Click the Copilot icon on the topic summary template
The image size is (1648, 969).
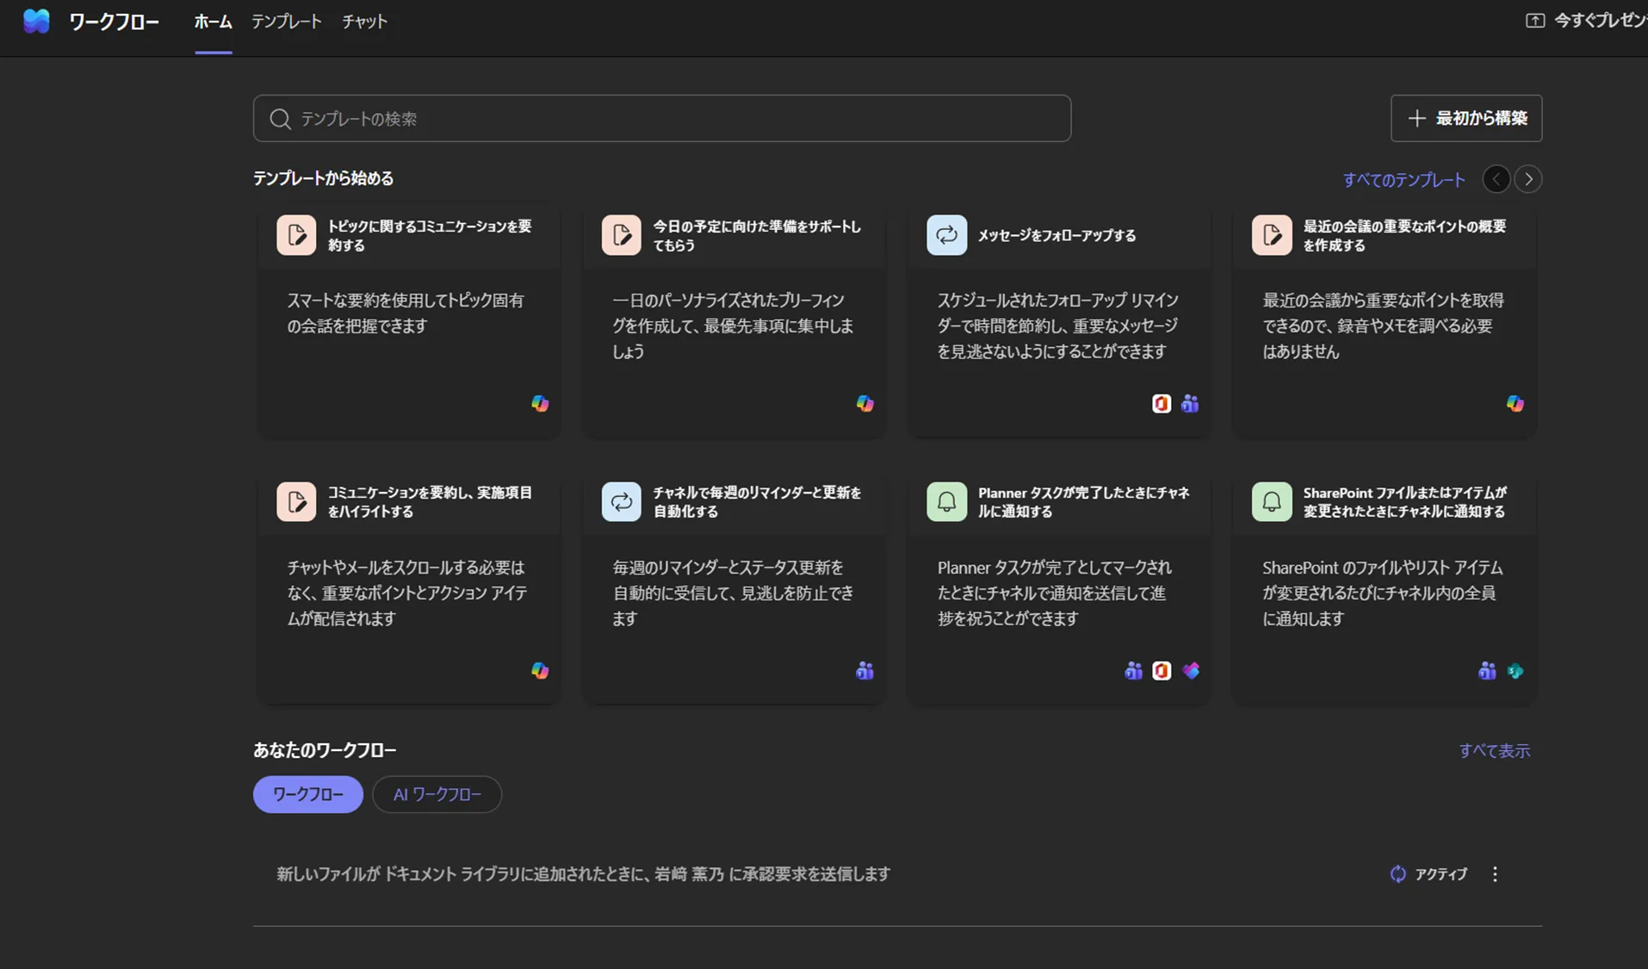tap(540, 403)
